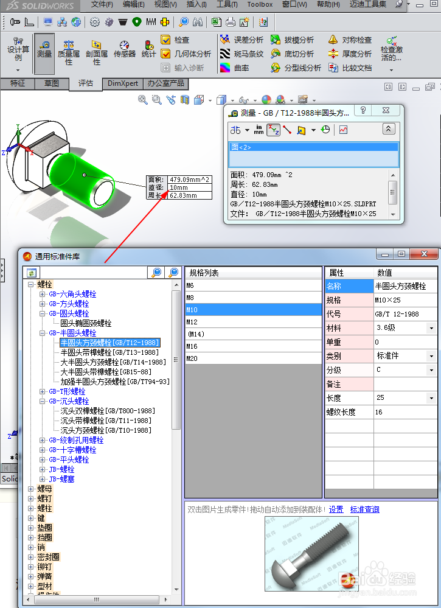Switch to the DimXpert tab
The image size is (441, 608).
click(122, 83)
